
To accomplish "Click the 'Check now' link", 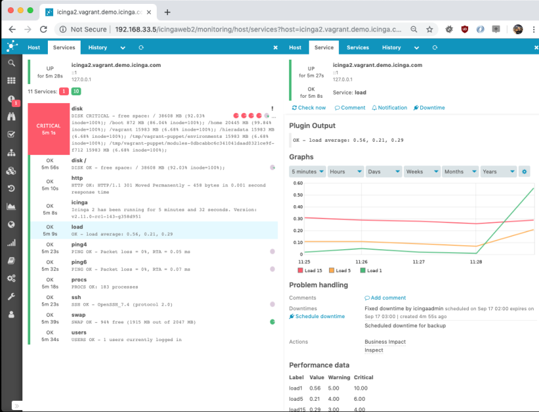I will click(x=309, y=108).
